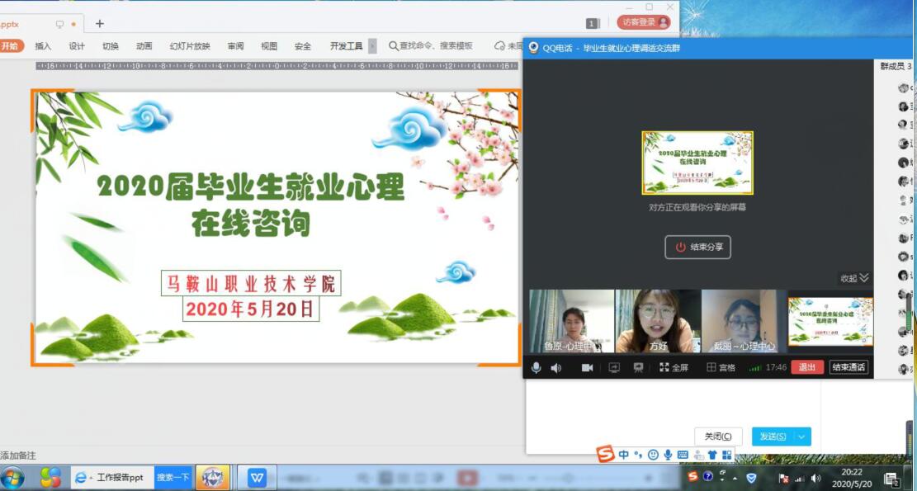
Task: Collapse the video strip with 收起
Action: [854, 278]
